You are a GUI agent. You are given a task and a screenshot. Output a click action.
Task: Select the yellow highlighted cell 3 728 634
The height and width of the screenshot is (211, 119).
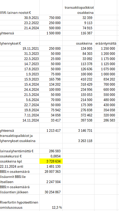[51, 161]
